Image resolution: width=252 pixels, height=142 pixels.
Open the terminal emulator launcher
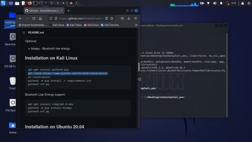[x=35, y=3]
